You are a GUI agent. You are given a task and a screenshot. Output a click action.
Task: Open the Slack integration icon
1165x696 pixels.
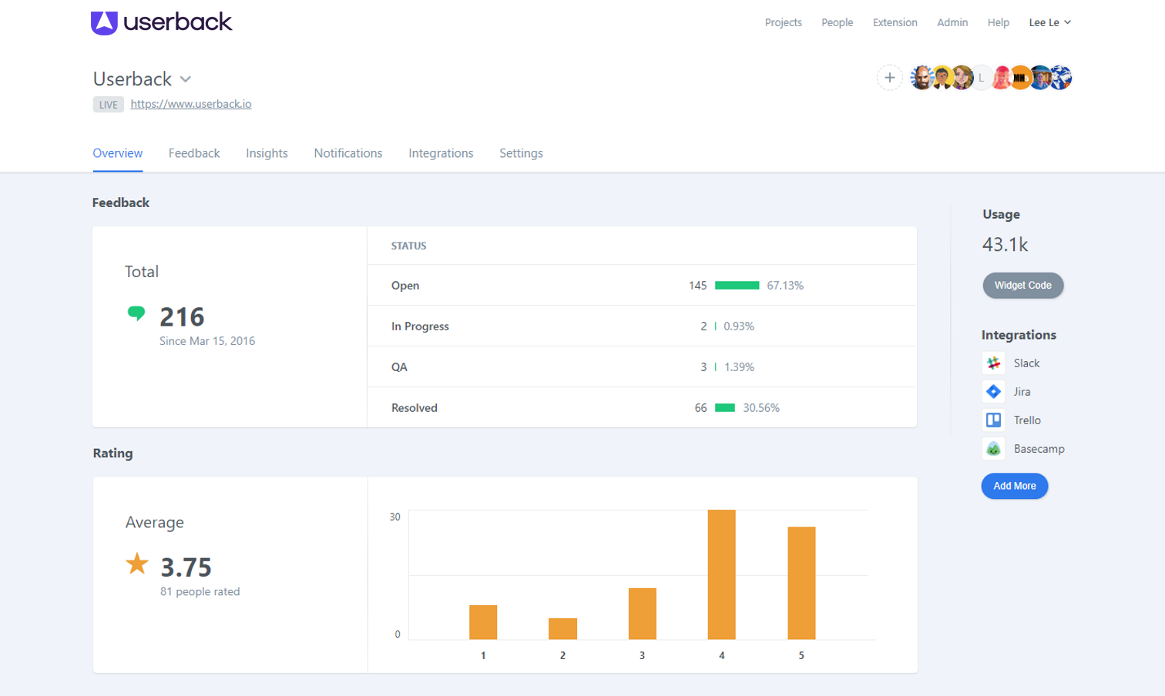coord(993,363)
